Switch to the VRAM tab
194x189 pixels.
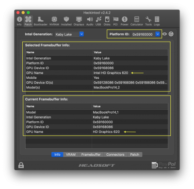71,155
